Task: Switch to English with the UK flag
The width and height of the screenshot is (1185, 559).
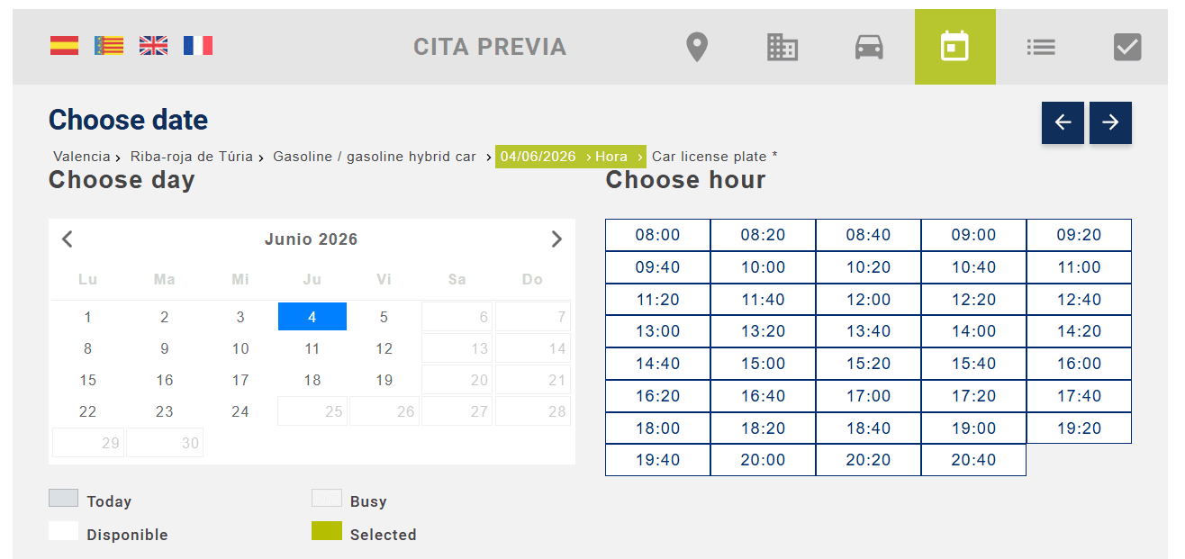Action: tap(153, 45)
